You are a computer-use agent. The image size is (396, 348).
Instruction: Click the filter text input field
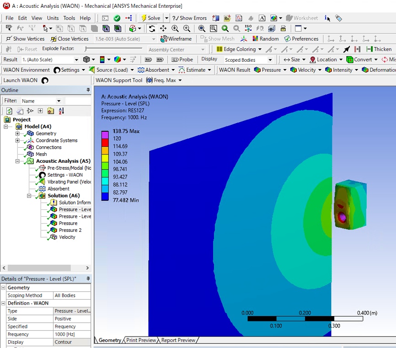coord(78,101)
